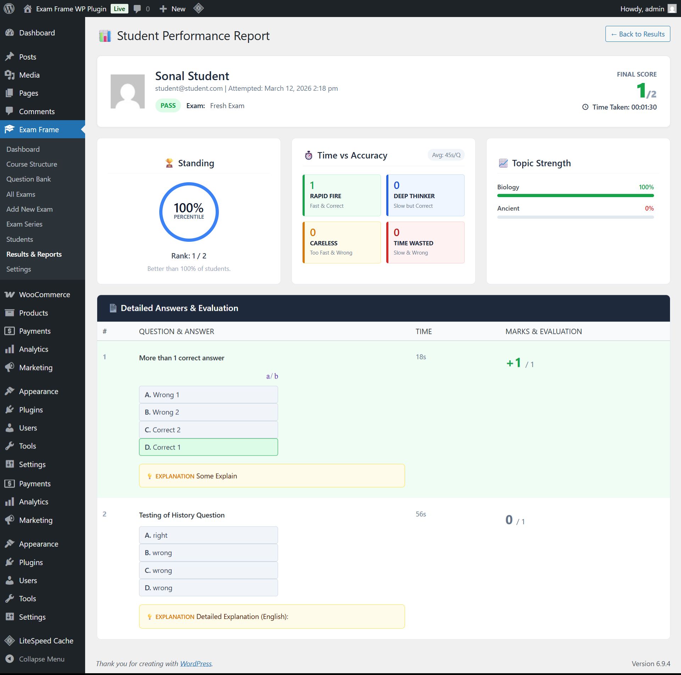Open WooCommerce from the sidebar
This screenshot has height=675, width=681.
(x=44, y=295)
